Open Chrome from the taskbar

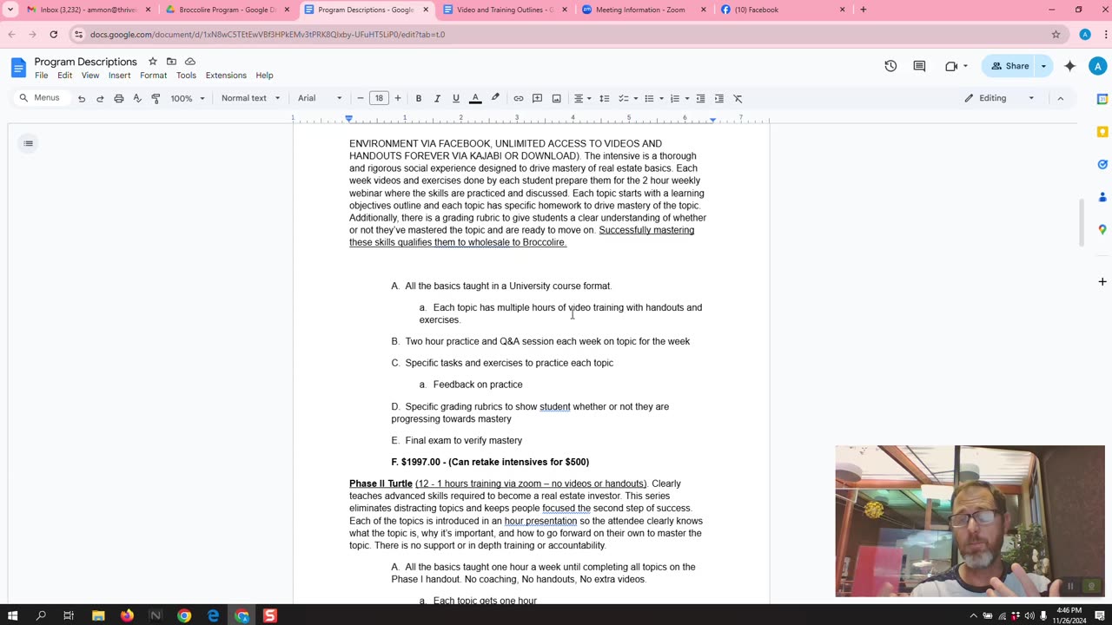(x=184, y=615)
